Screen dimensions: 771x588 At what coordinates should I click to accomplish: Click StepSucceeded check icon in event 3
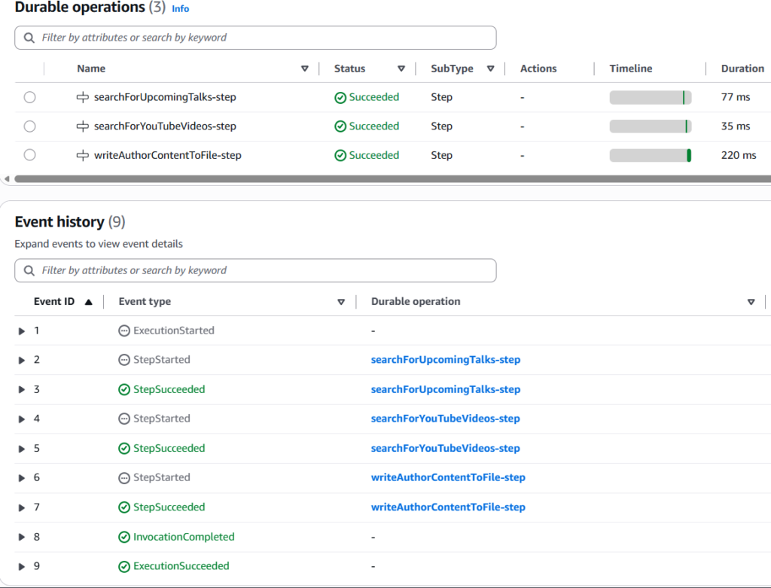124,390
